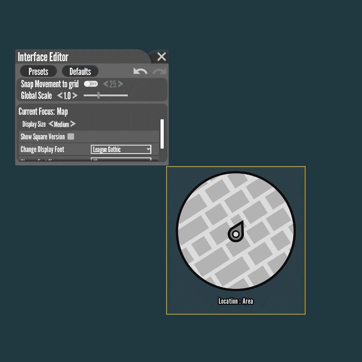This screenshot has height=362, width=362.
Task: Click the location pin on the minimap
Action: click(x=236, y=232)
